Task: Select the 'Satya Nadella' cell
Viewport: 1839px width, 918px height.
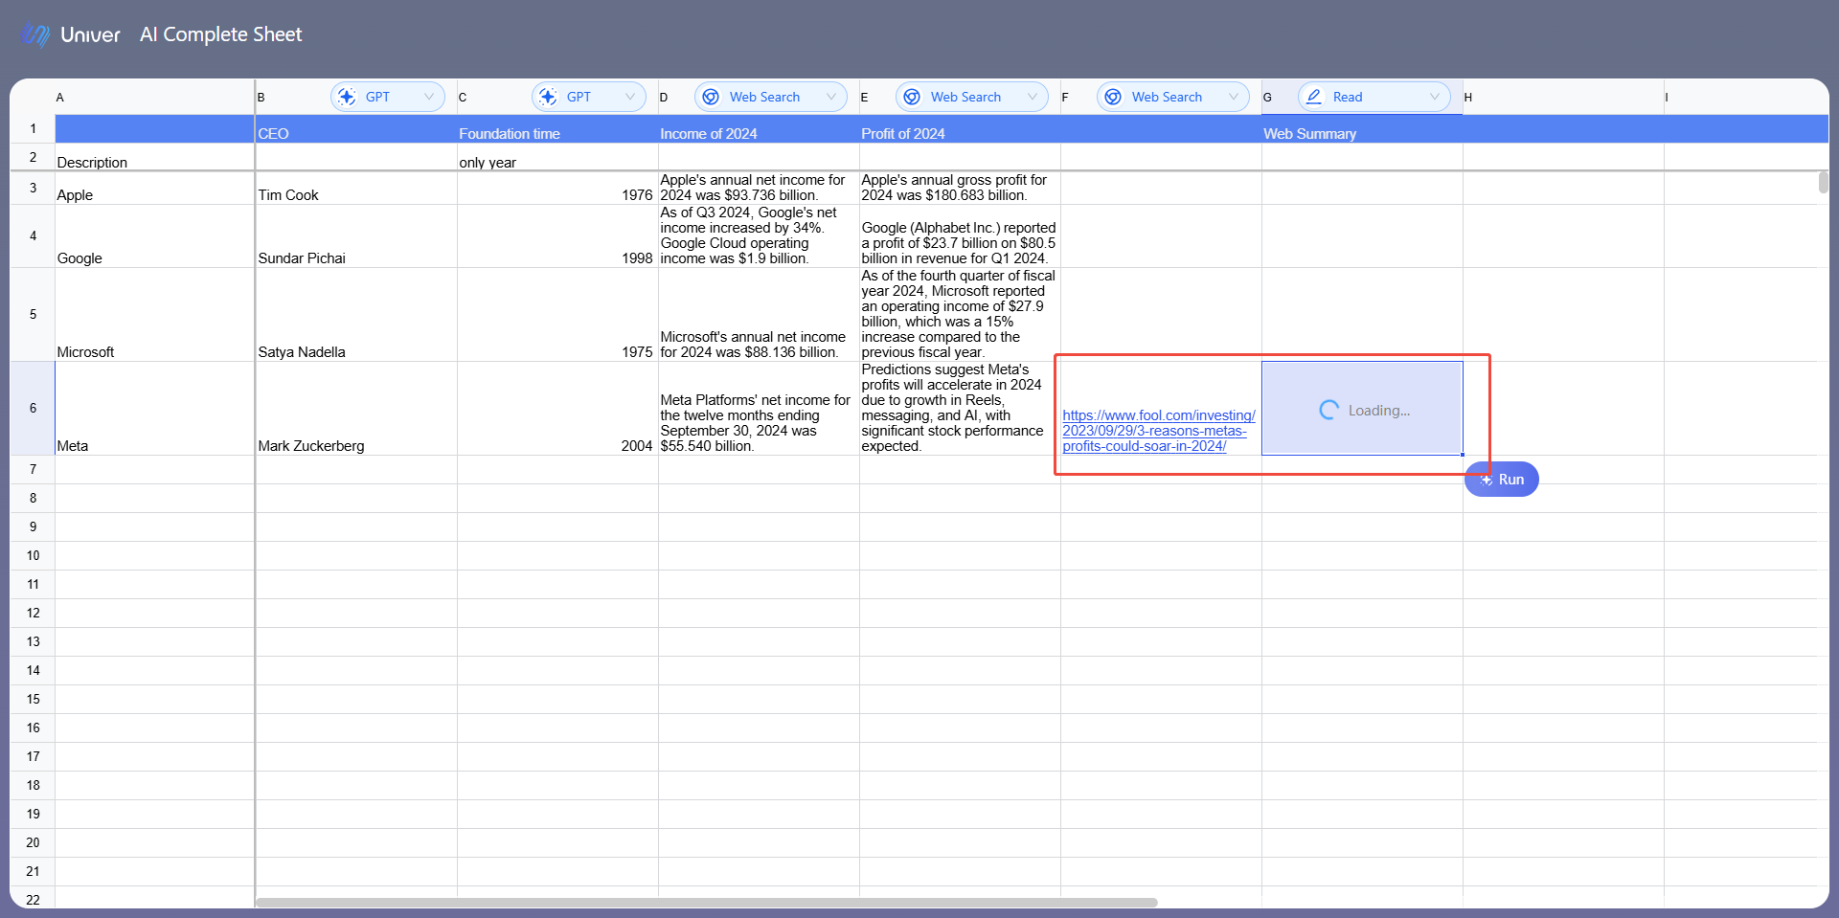Action: [x=356, y=315]
